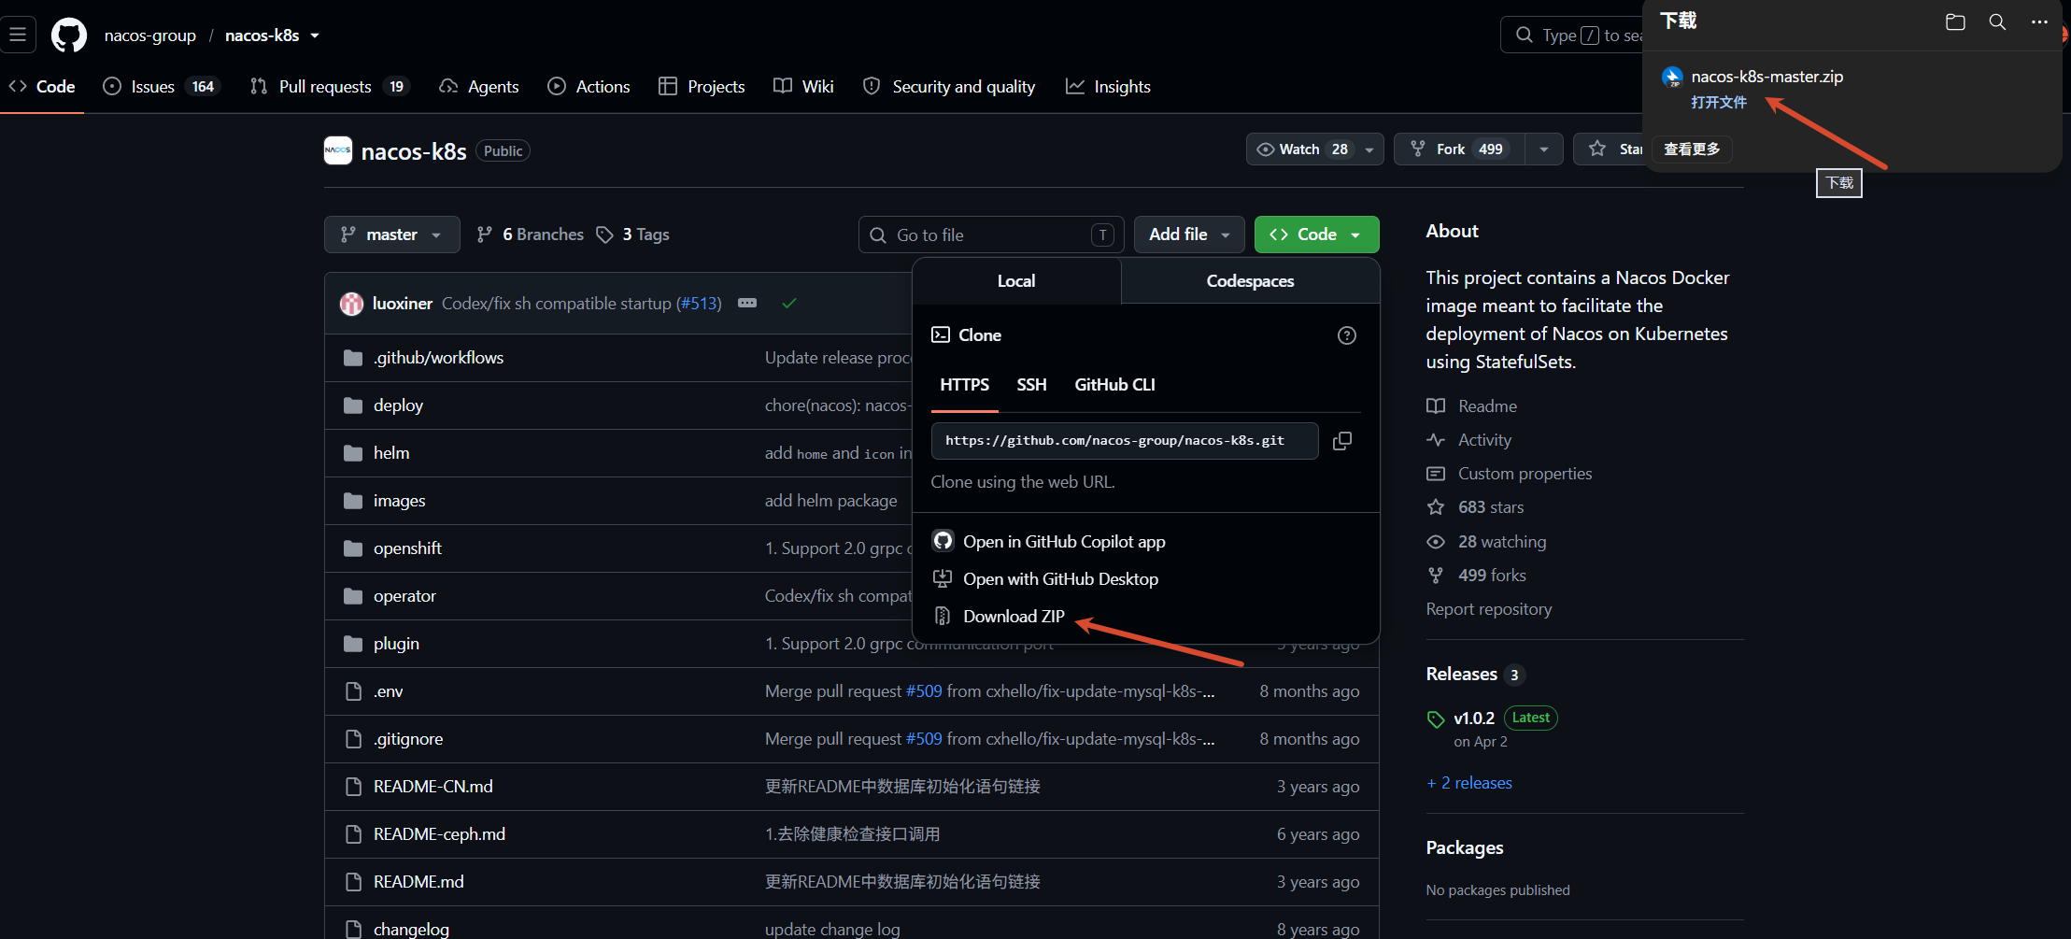The image size is (2071, 939).
Task: Click the GitHub Copilot app icon
Action: pyautogui.click(x=943, y=541)
